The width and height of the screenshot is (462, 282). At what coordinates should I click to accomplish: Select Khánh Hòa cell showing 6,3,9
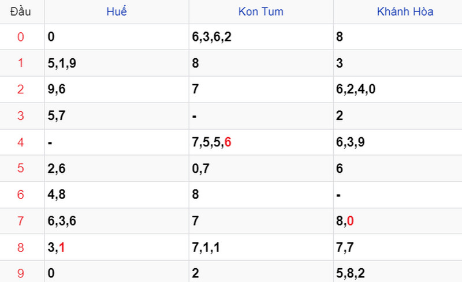tap(351, 142)
